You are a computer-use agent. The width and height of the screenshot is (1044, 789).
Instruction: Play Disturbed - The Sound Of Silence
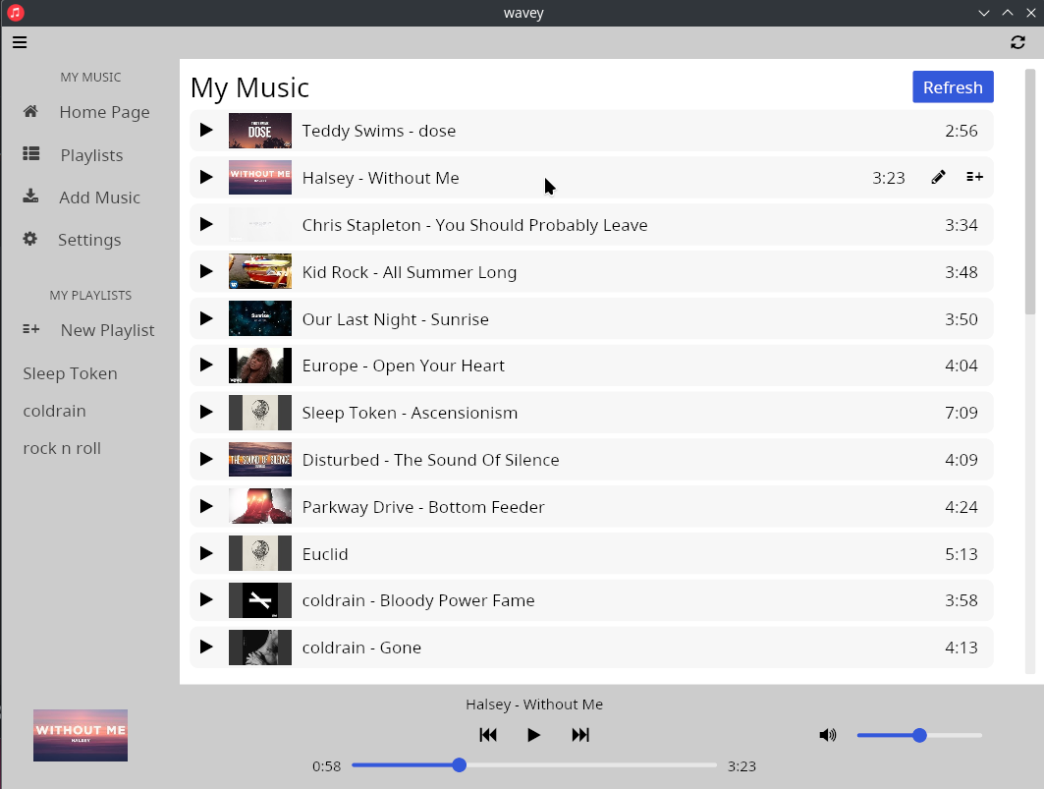[x=206, y=459]
